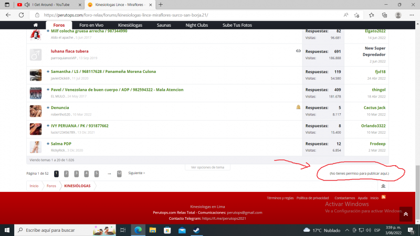Select the 'Night Clubs' nav tab

point(197,25)
